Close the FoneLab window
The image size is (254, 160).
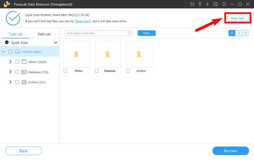click(x=248, y=4)
